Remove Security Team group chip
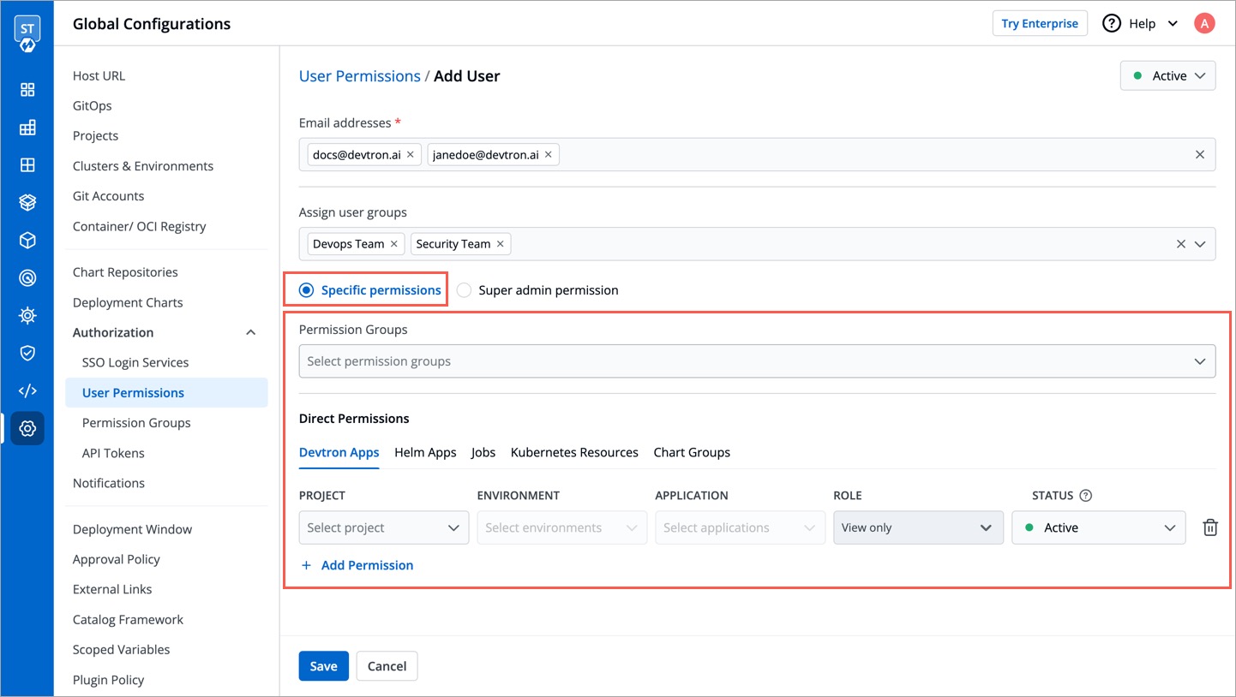The image size is (1236, 697). tap(501, 244)
